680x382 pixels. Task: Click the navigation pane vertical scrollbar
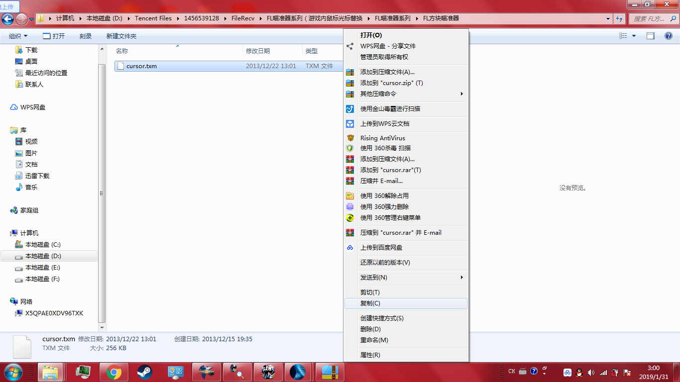(x=102, y=193)
